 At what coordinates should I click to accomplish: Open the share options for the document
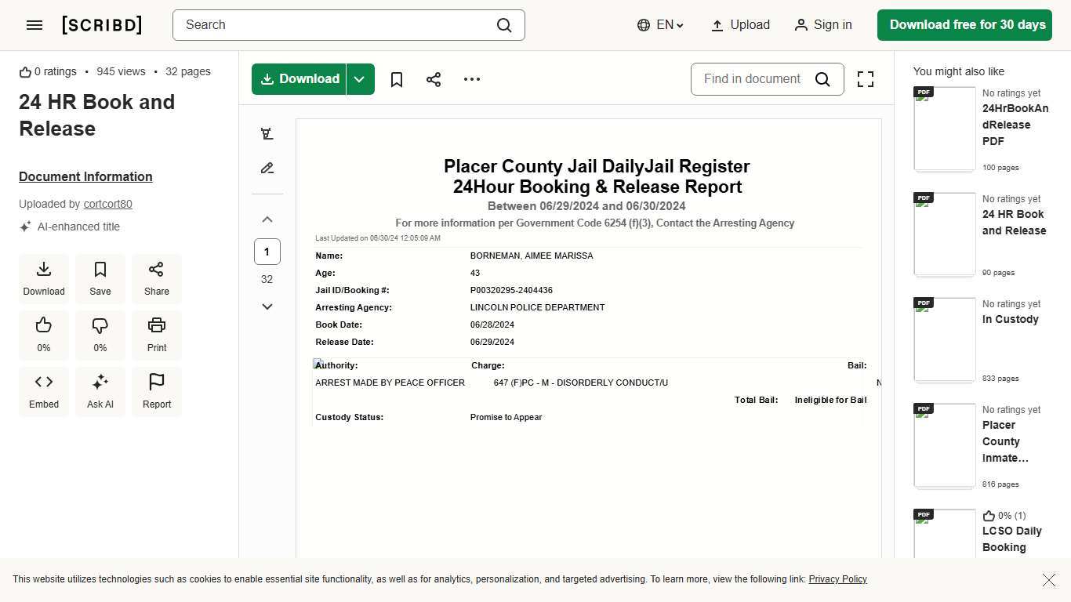pos(434,78)
